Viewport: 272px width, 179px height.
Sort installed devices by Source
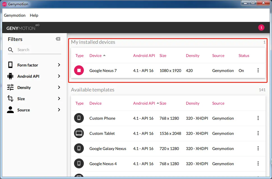click(218, 56)
